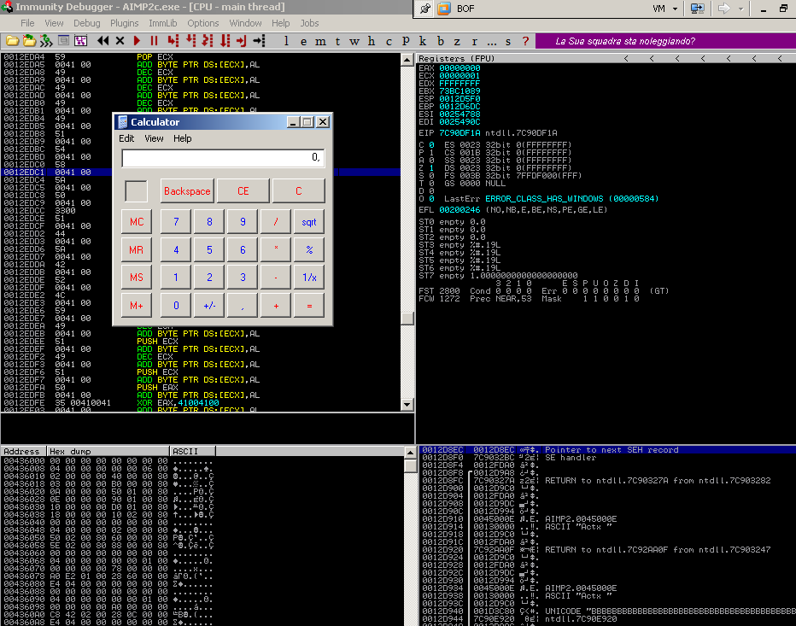The width and height of the screenshot is (796, 626).
Task: Click the folder icon with red star
Action: pyautogui.click(x=29, y=41)
